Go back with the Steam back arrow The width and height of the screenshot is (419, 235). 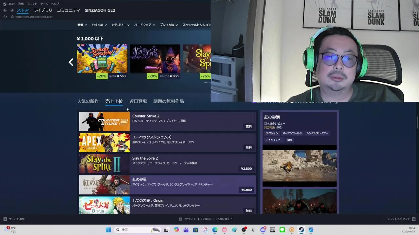tap(5, 10)
